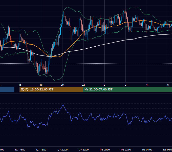Viewport: 172px width, 152px height.
Task: Click the 1/7 20:00 date label
Action: (62, 149)
